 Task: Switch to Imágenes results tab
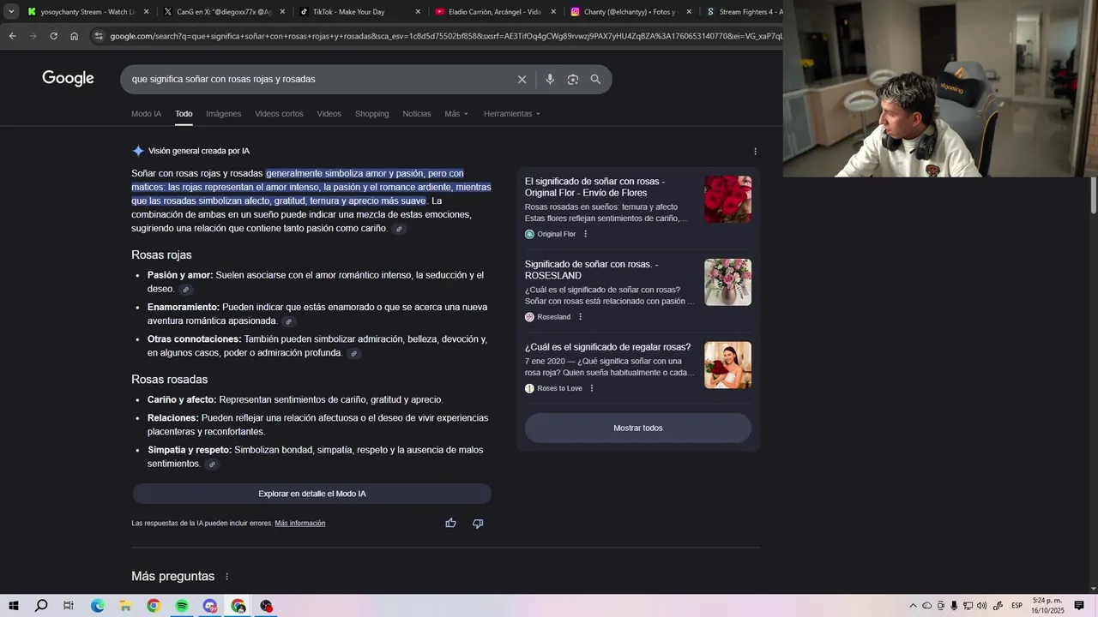(223, 114)
